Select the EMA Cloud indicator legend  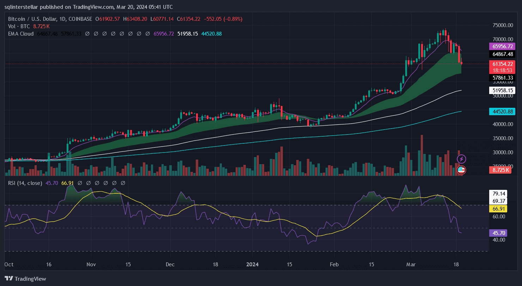click(21, 34)
